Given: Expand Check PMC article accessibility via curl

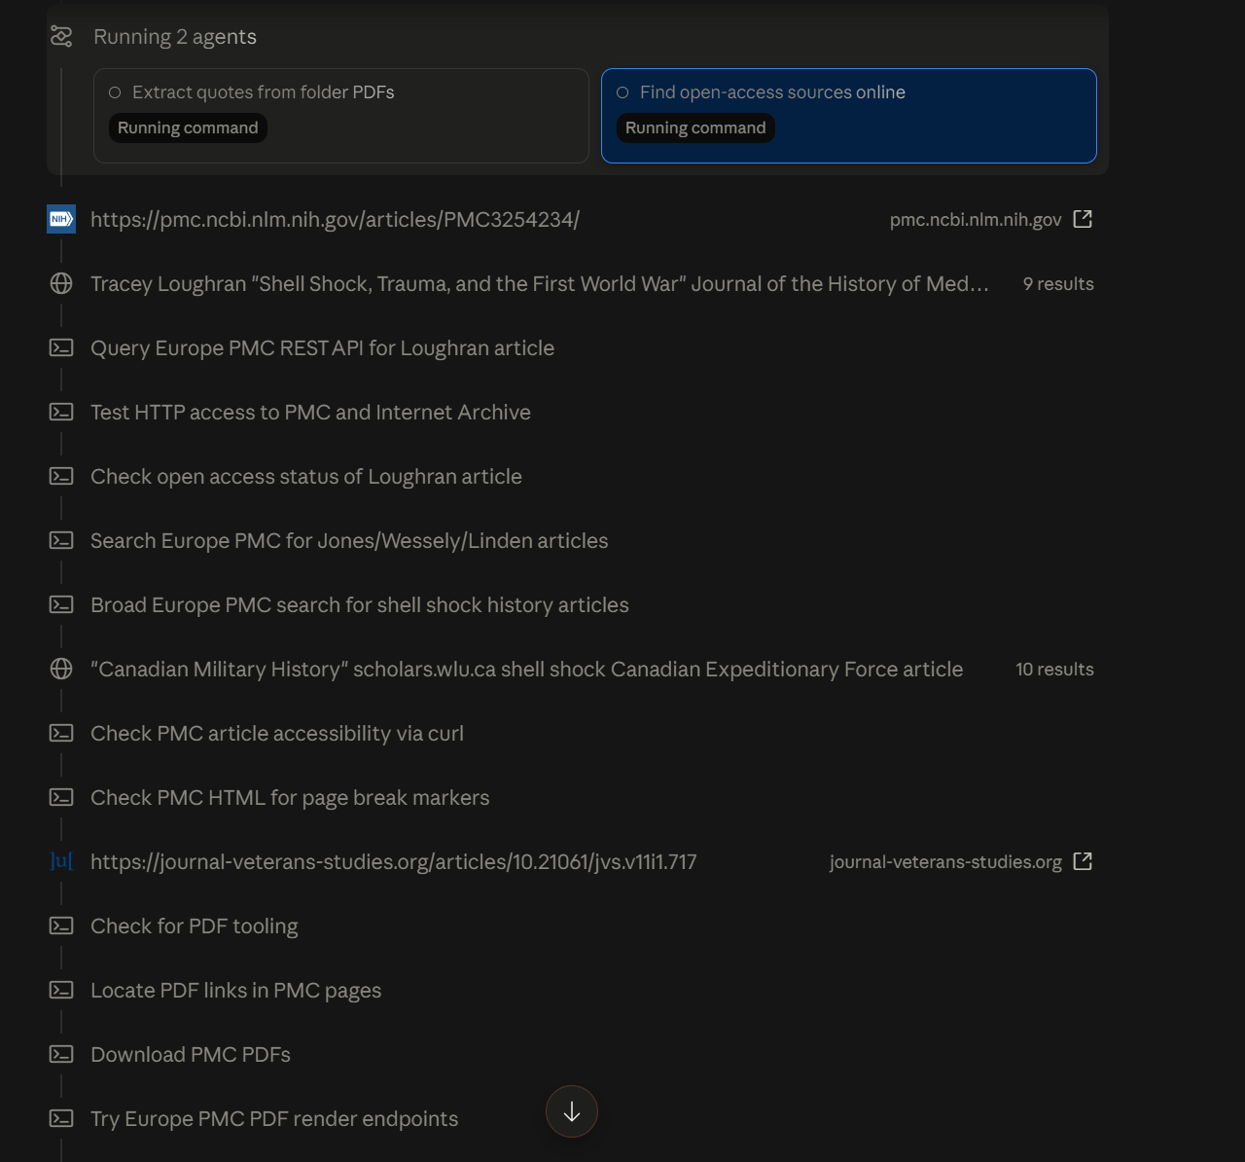Looking at the screenshot, I should [277, 734].
